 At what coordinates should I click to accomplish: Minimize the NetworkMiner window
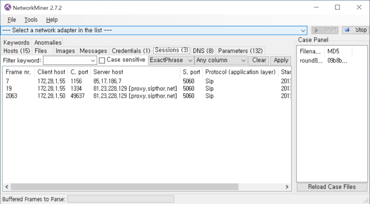pyautogui.click(x=316, y=8)
